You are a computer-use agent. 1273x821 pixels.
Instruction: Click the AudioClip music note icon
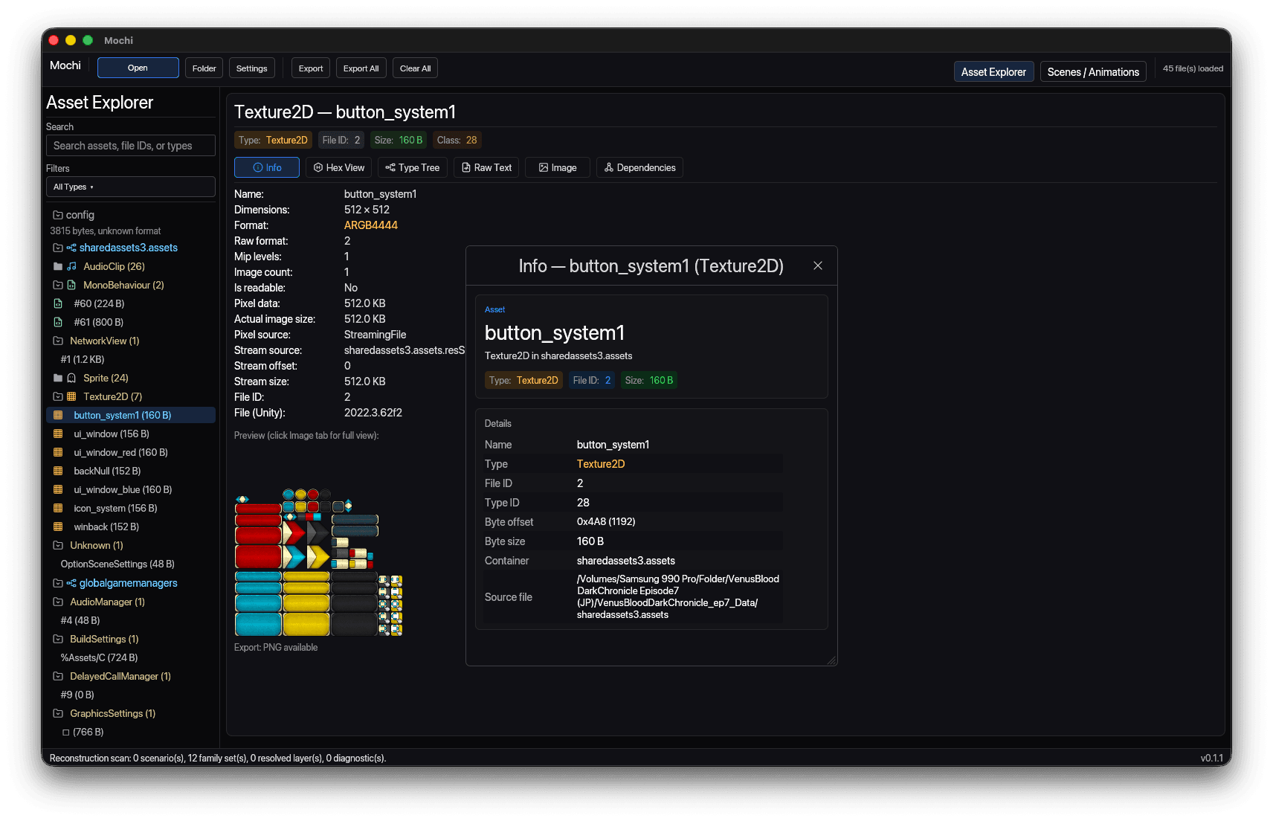pyautogui.click(x=71, y=266)
